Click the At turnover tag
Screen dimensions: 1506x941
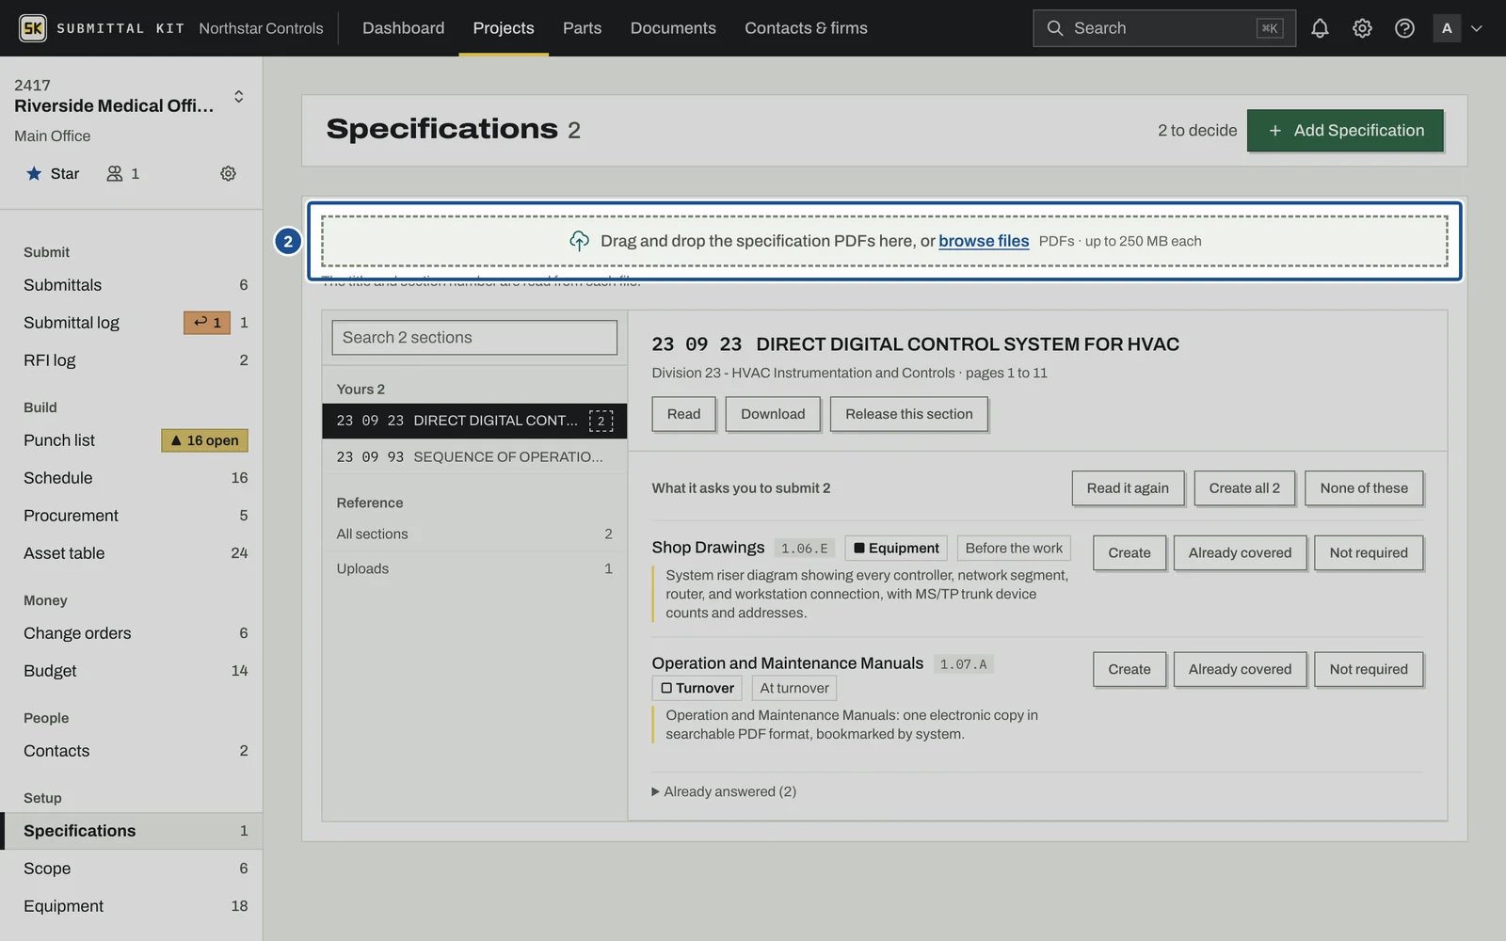[x=794, y=688]
